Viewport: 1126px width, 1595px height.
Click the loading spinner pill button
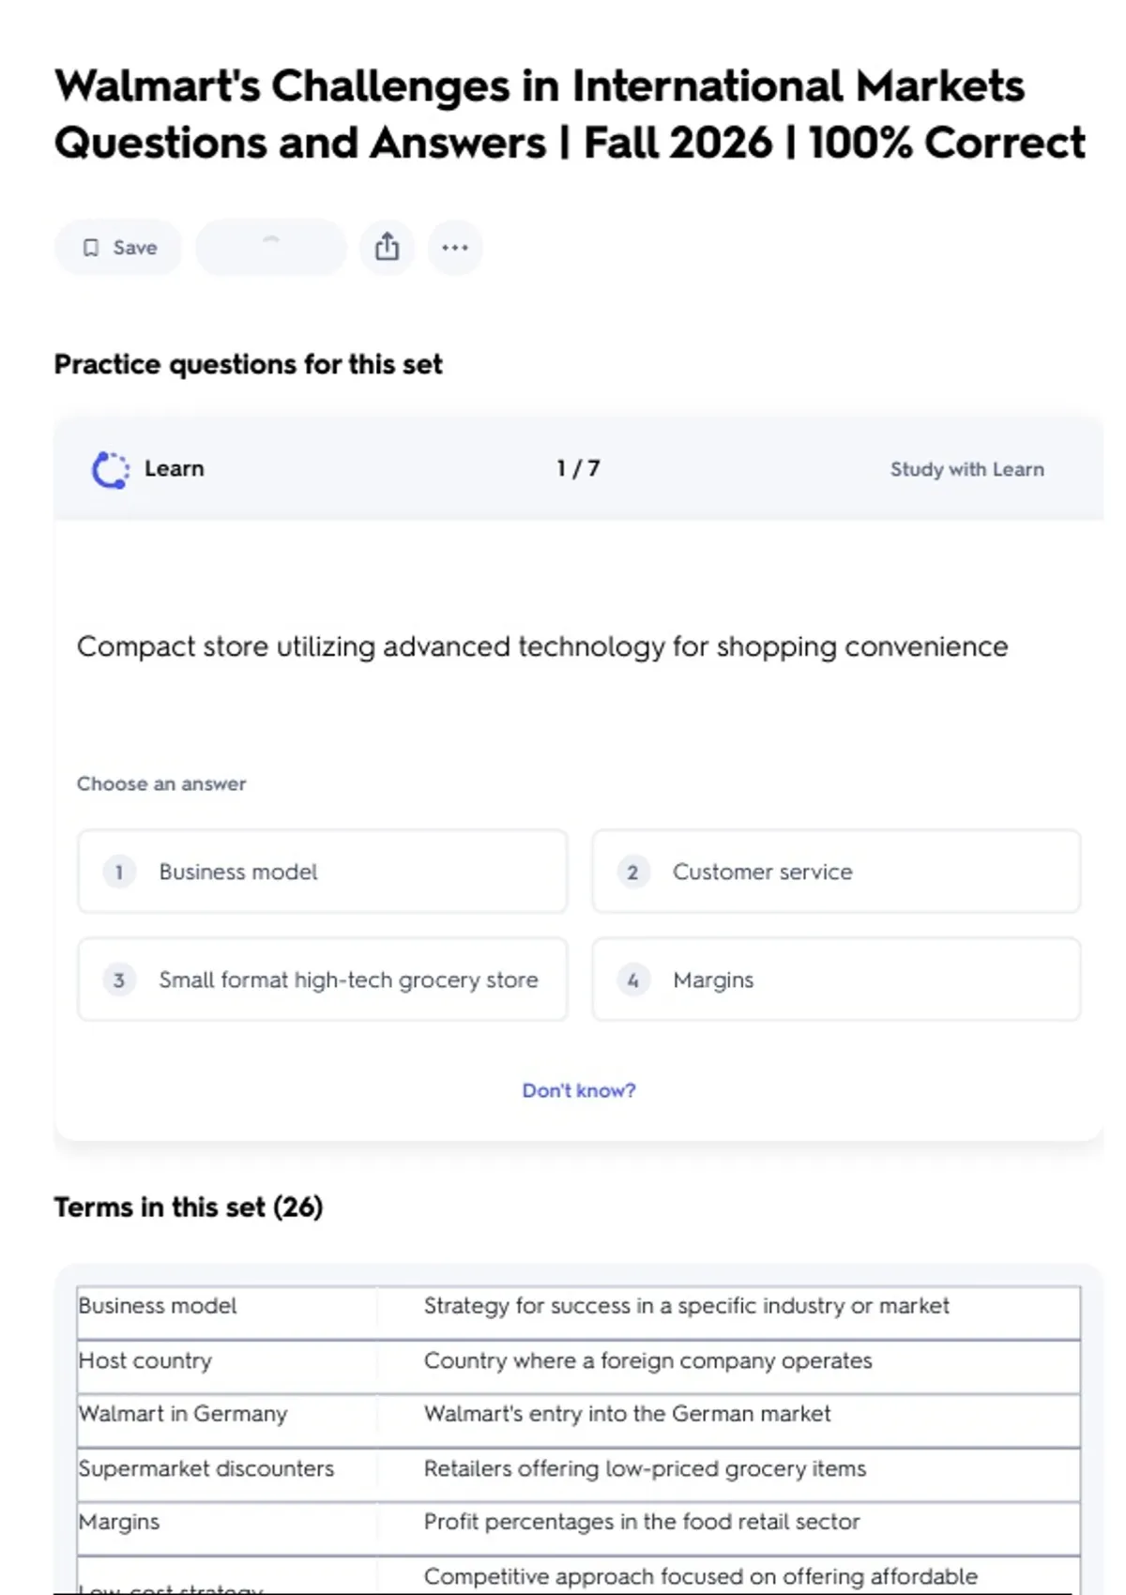pos(270,248)
